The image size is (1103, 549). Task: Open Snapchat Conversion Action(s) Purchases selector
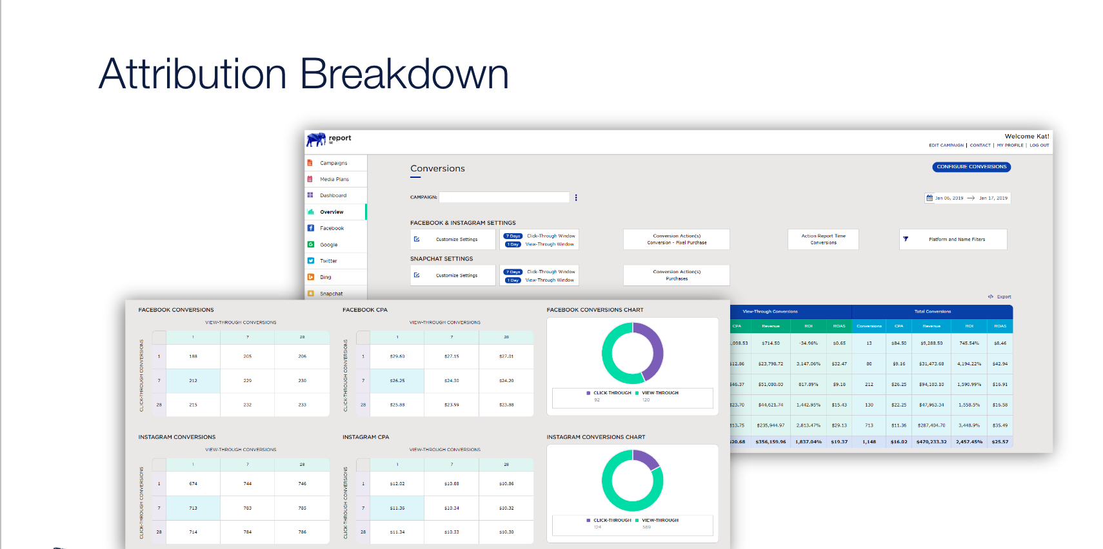tap(677, 275)
